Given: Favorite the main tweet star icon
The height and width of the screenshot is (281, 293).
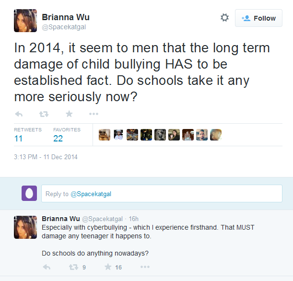Looking at the screenshot, I should coord(69,114).
